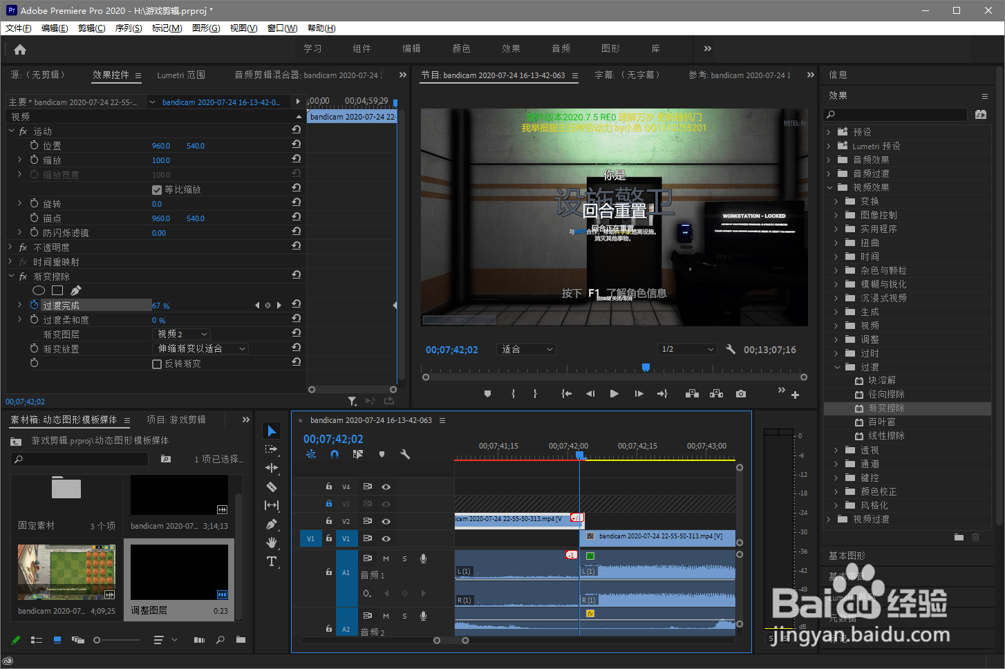
Task: Open timeline display settings wrench
Action: [x=405, y=454]
